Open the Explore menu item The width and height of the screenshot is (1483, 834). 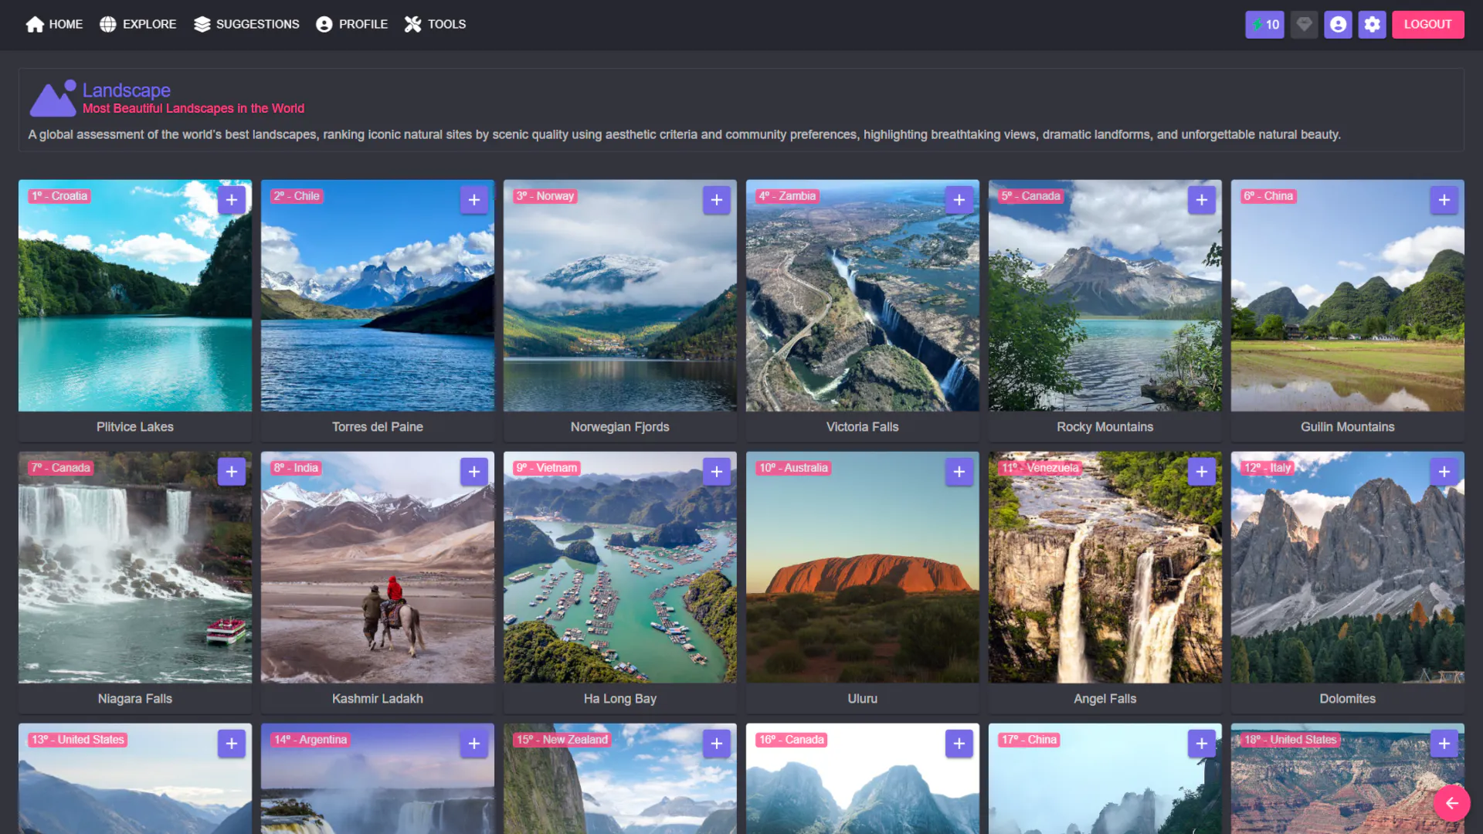click(138, 25)
